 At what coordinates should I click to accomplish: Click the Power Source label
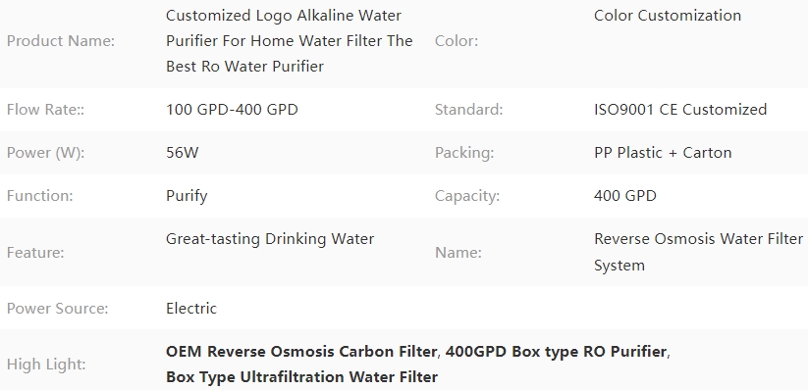click(x=58, y=309)
